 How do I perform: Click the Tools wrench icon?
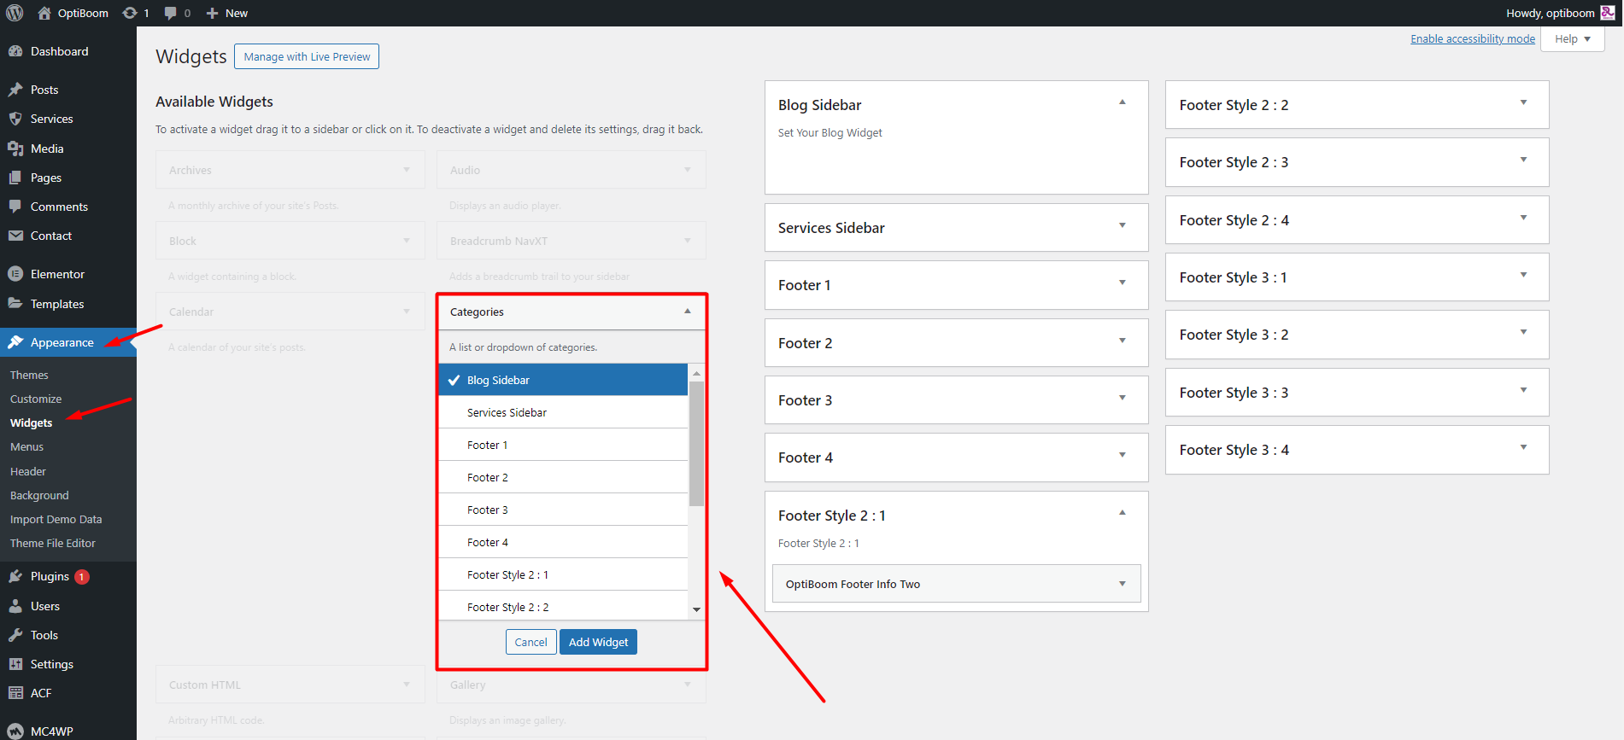[15, 635]
